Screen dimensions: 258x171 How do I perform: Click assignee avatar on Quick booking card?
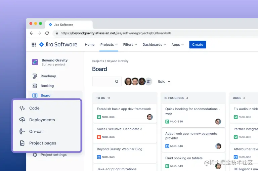point(218,122)
